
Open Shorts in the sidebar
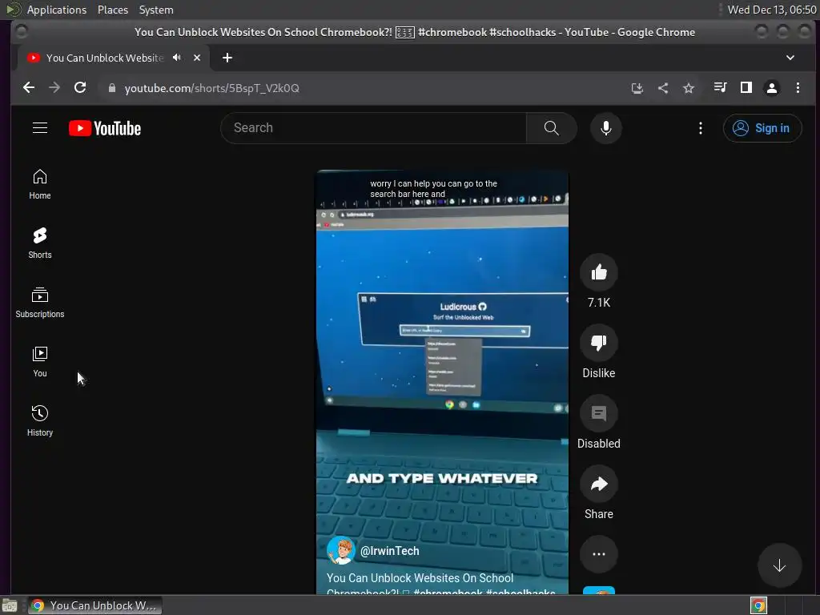coord(40,243)
